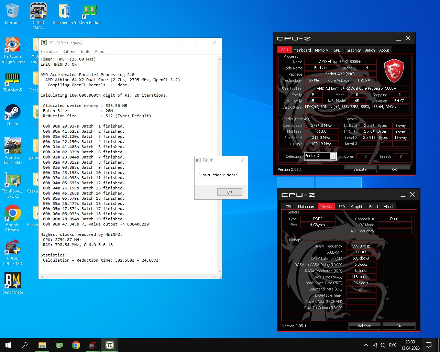Open About menu in GPUPI
The width and height of the screenshot is (440, 352).
tap(100, 52)
